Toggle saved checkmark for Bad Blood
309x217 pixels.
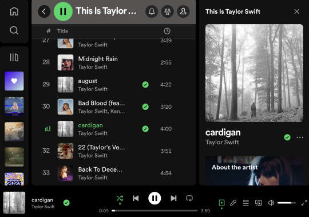[x=145, y=106]
